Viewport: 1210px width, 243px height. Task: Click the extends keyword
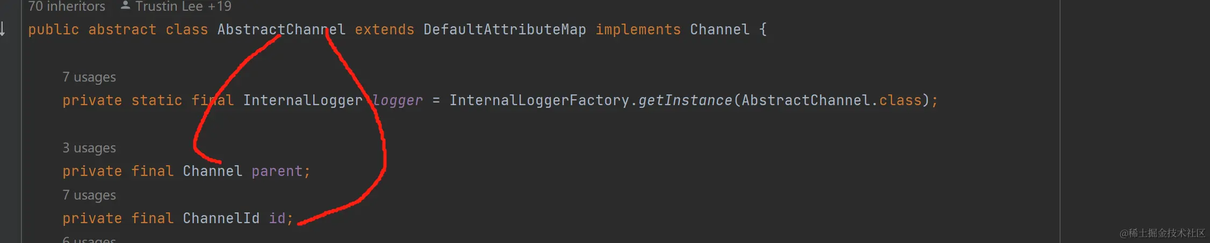click(384, 30)
